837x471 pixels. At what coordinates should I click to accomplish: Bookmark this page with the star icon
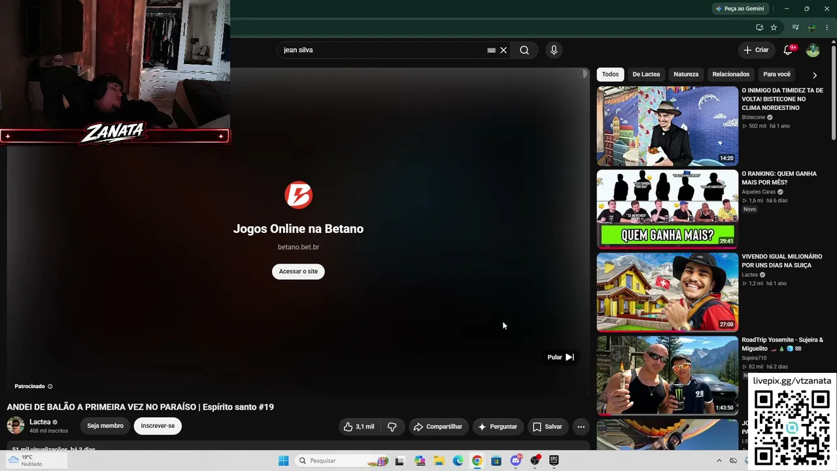pos(774,27)
